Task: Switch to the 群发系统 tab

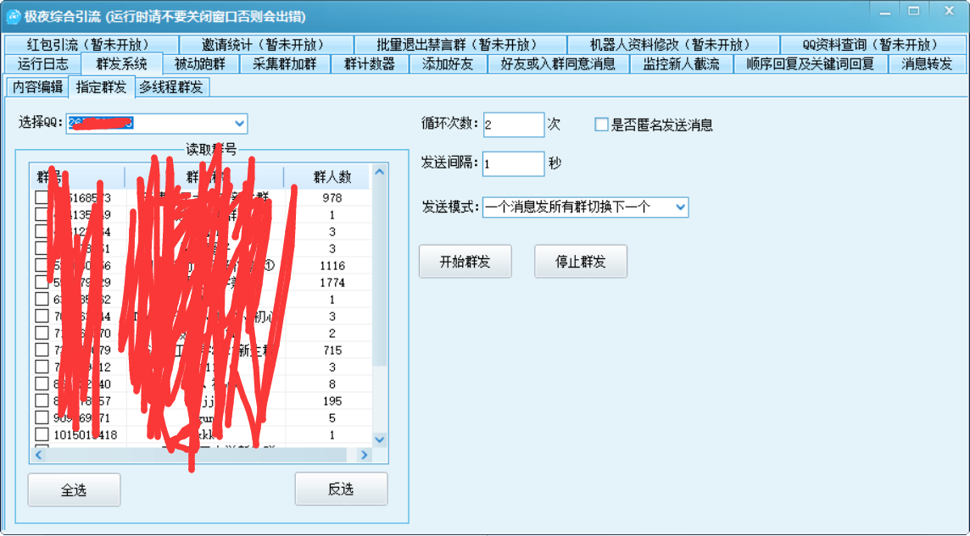Action: click(x=122, y=64)
